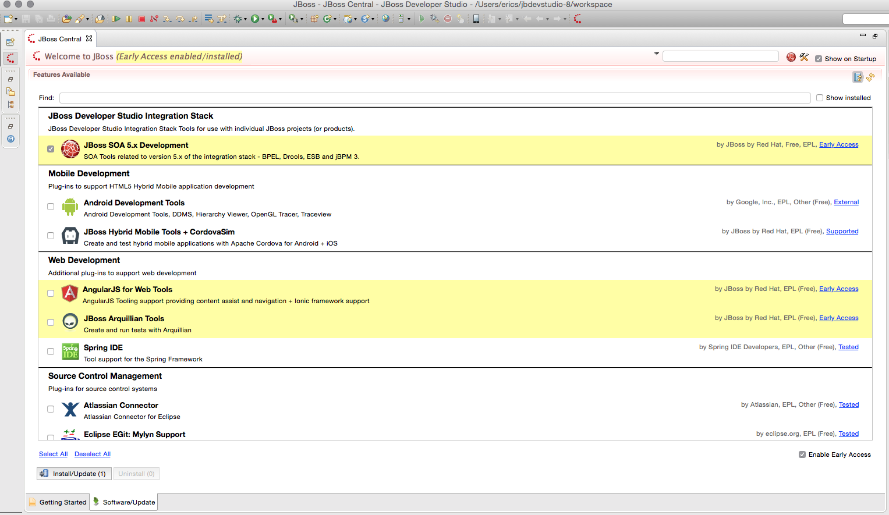This screenshot has width=889, height=515.
Task: Toggle the Show on Startup checkbox
Action: point(819,59)
